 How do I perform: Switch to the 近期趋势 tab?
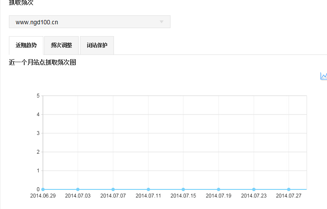click(x=26, y=45)
